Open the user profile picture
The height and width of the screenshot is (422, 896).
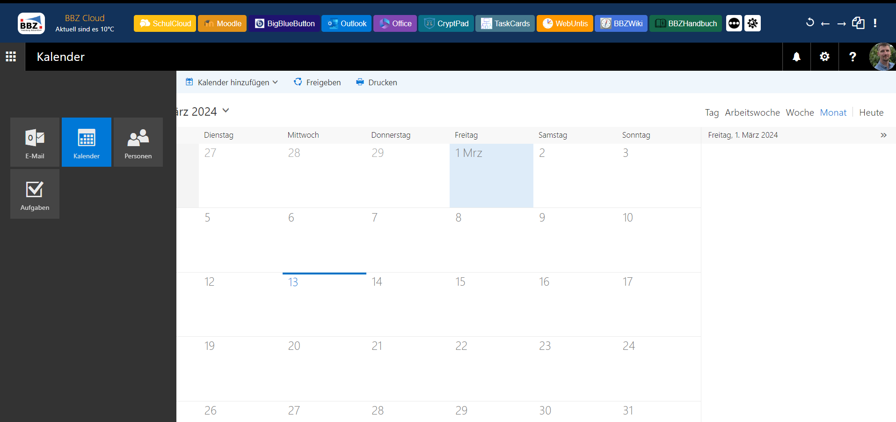tap(882, 57)
